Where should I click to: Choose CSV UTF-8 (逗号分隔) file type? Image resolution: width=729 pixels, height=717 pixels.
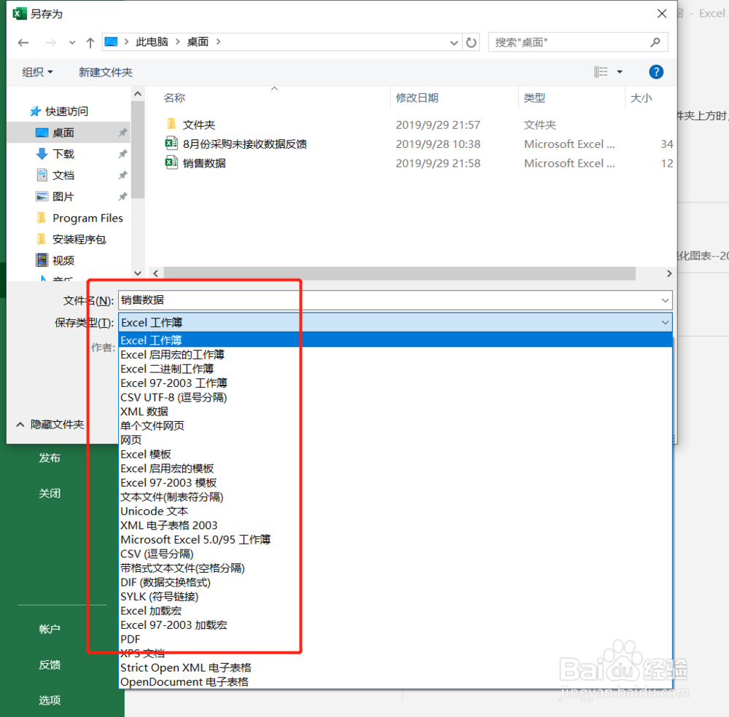(174, 397)
